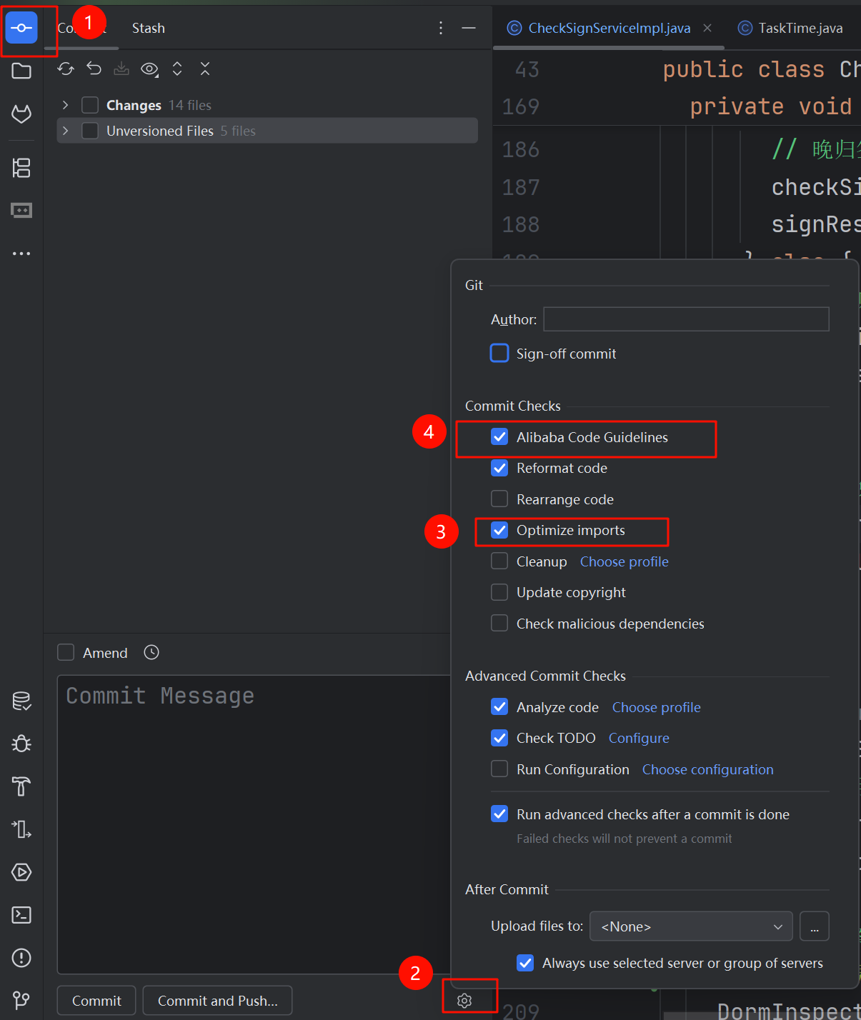Uncheck Reformat code
The height and width of the screenshot is (1020, 861).
499,468
